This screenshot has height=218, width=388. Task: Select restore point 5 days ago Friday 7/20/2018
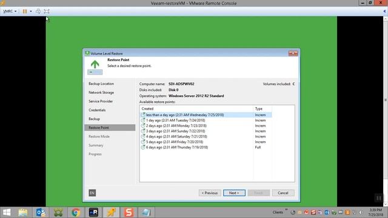pyautogui.click(x=206, y=142)
